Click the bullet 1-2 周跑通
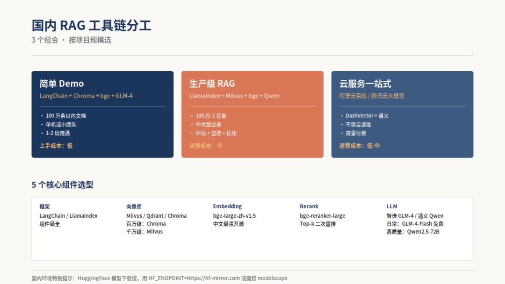Viewport: 505px width, 284px height. (58, 133)
